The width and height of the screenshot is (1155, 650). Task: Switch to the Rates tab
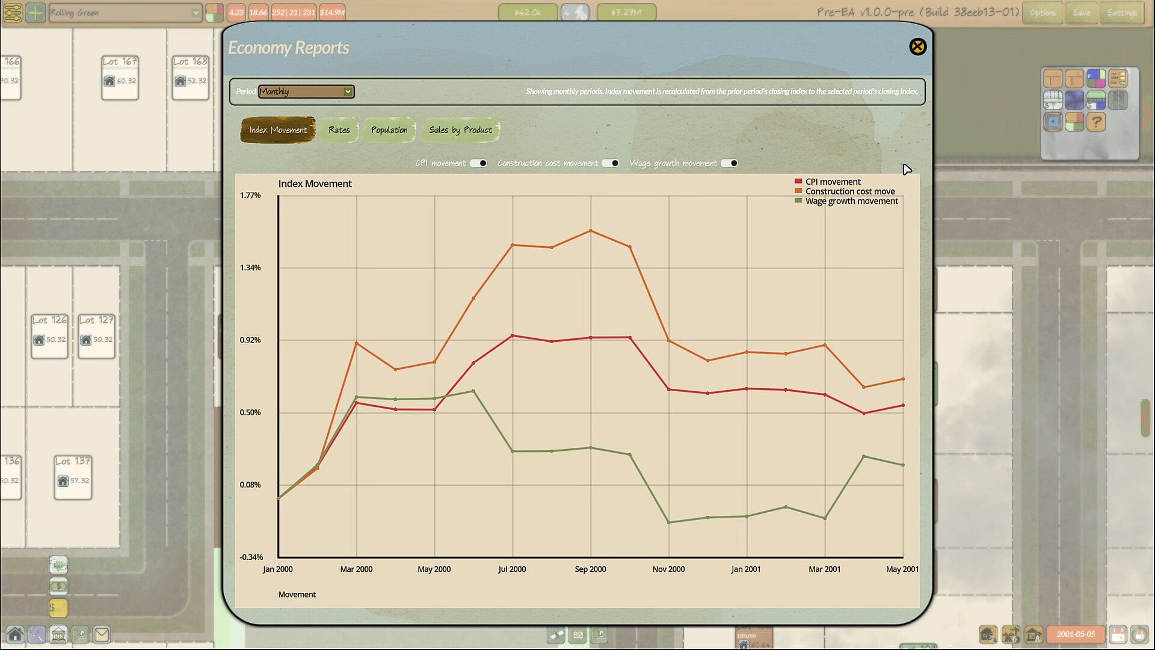pos(339,130)
